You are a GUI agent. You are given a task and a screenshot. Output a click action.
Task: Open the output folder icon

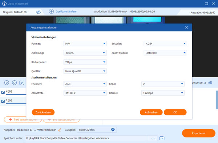(x=162, y=138)
